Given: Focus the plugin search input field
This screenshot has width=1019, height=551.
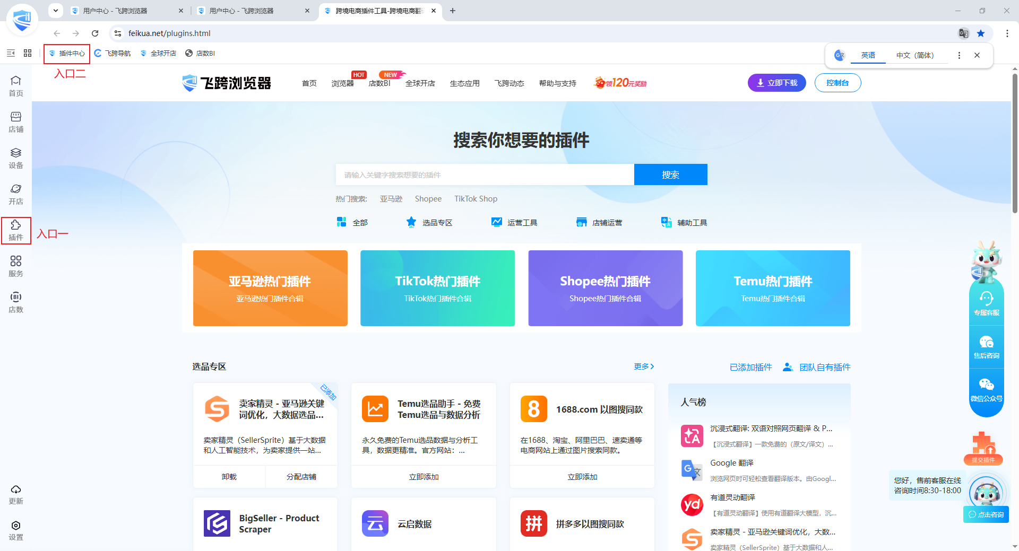Looking at the screenshot, I should point(485,174).
